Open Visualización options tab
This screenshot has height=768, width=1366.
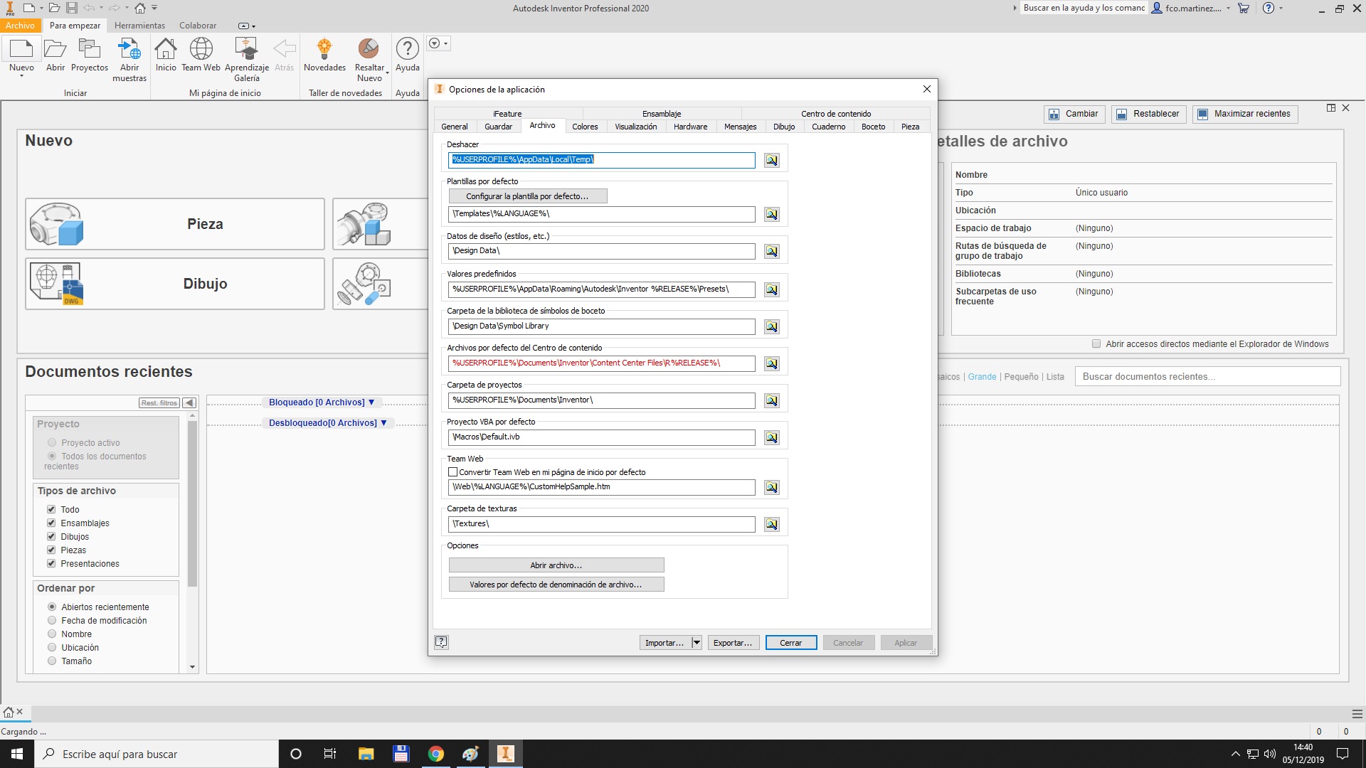[x=636, y=127]
